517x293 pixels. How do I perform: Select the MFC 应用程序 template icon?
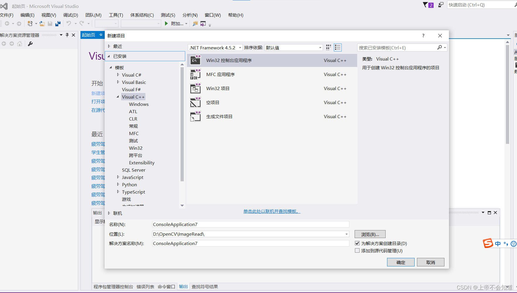(195, 74)
